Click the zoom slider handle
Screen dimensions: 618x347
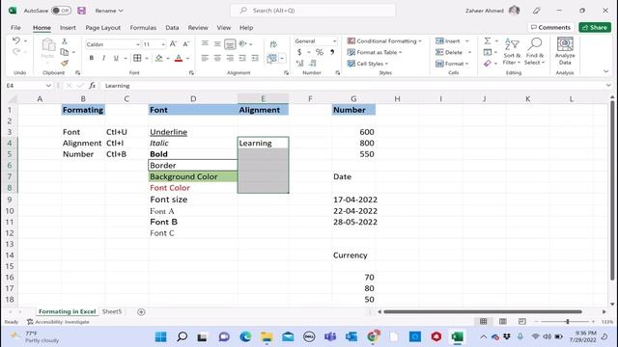pos(568,322)
